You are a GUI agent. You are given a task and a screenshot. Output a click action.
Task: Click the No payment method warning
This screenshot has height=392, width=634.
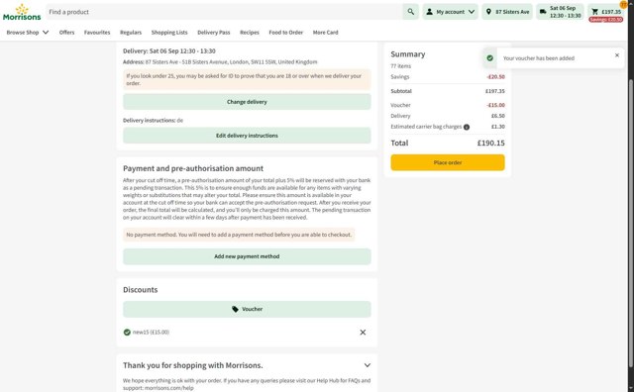click(x=239, y=235)
